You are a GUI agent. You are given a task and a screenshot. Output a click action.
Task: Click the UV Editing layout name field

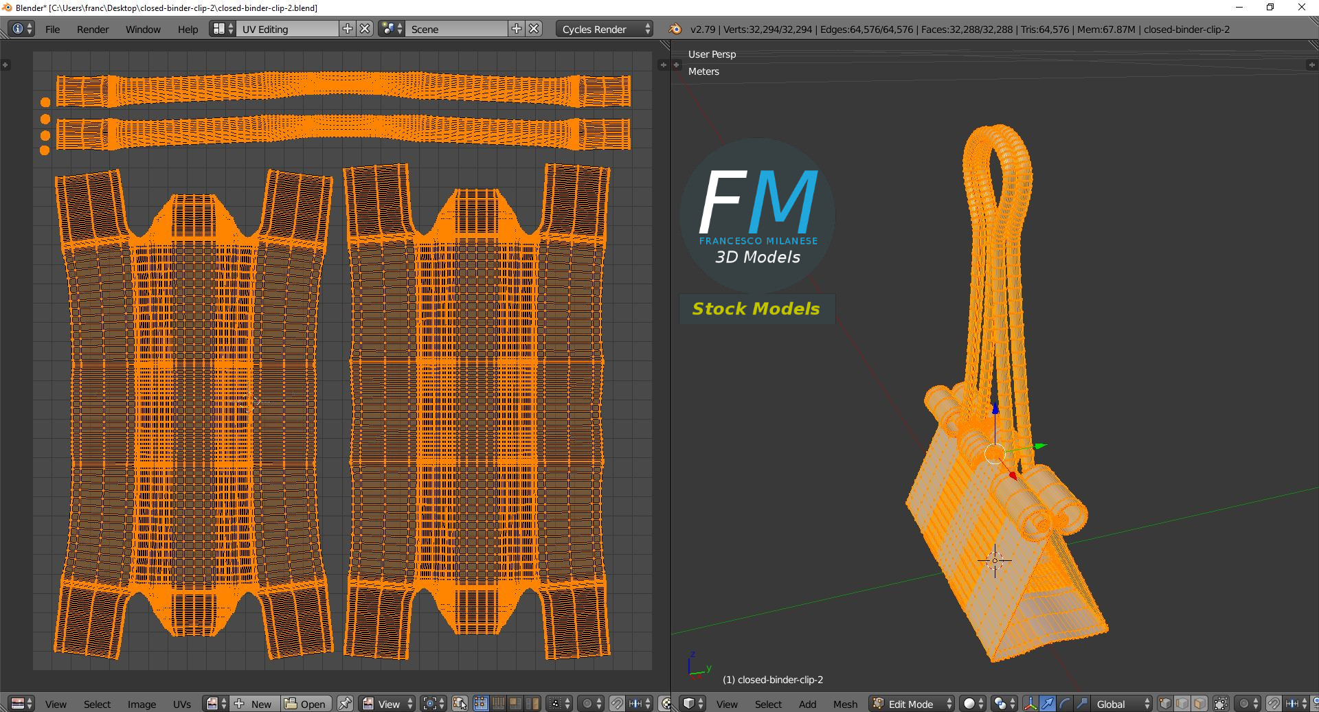pos(287,29)
